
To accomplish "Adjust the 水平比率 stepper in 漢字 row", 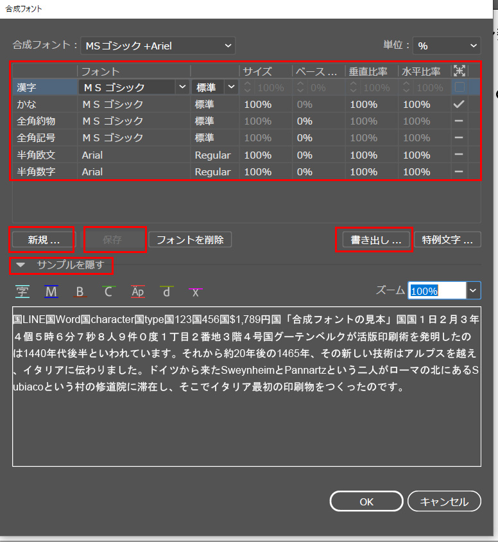I will pos(406,87).
